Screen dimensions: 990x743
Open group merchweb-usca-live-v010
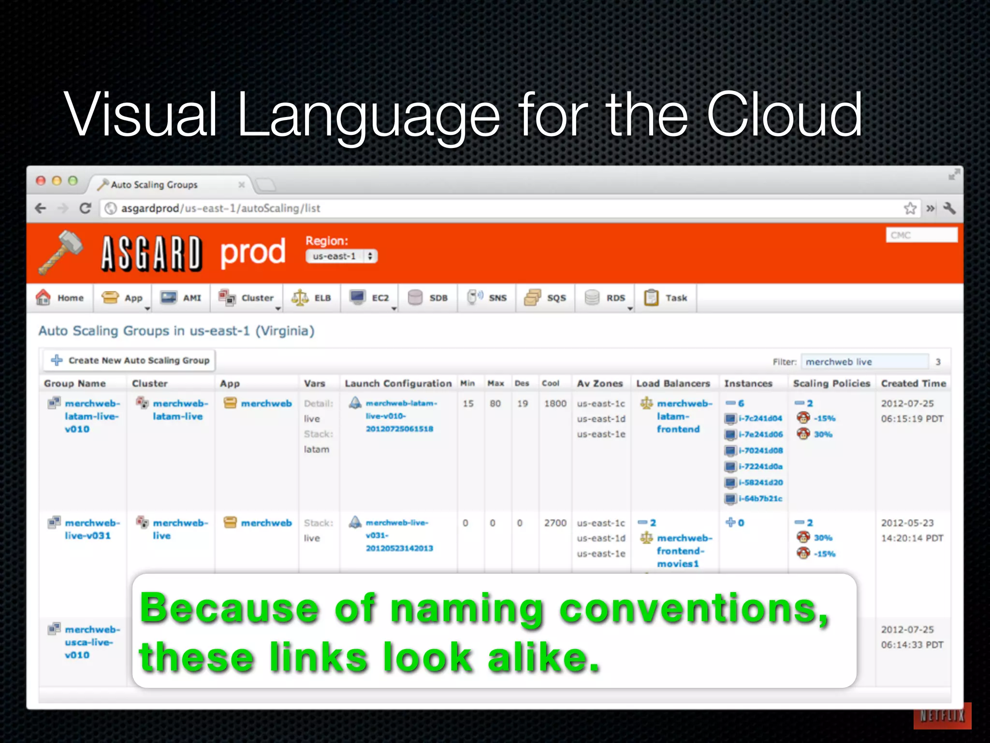point(92,642)
